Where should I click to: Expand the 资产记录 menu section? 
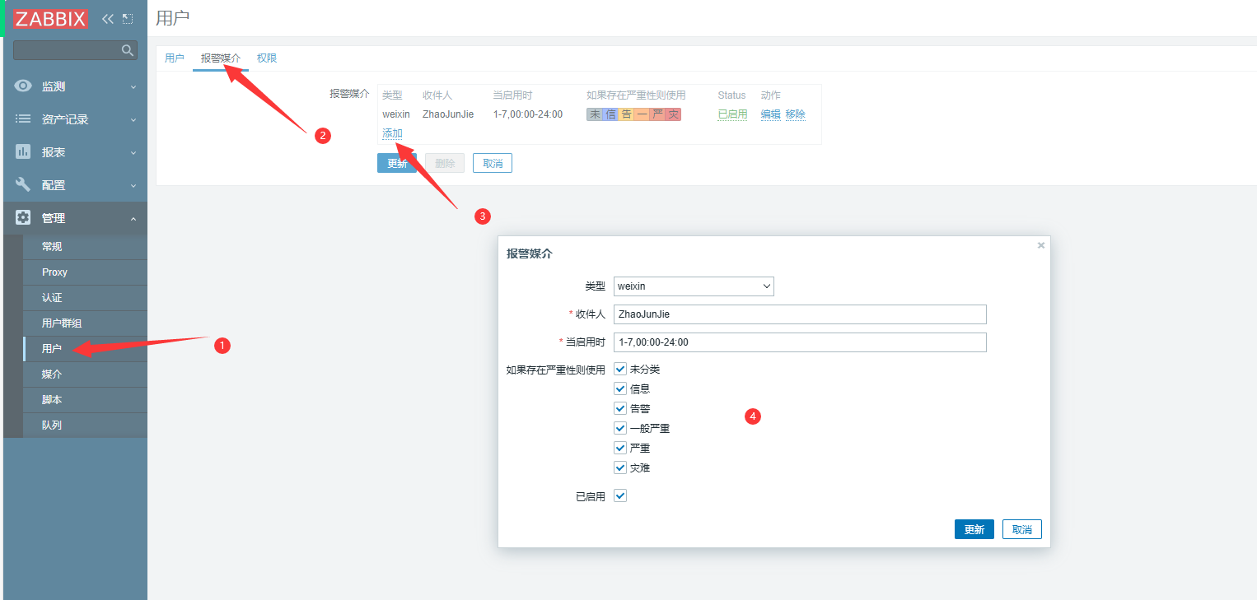click(x=74, y=119)
